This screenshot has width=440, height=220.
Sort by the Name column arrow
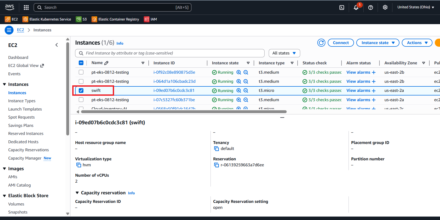pos(143,63)
